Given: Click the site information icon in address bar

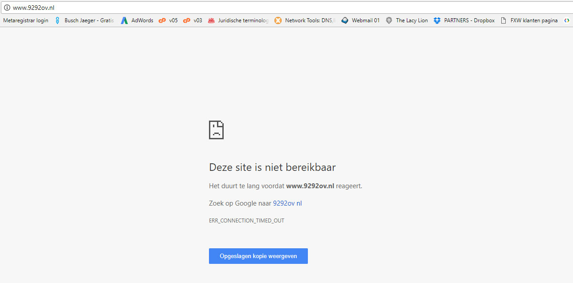Looking at the screenshot, I should coord(7,8).
